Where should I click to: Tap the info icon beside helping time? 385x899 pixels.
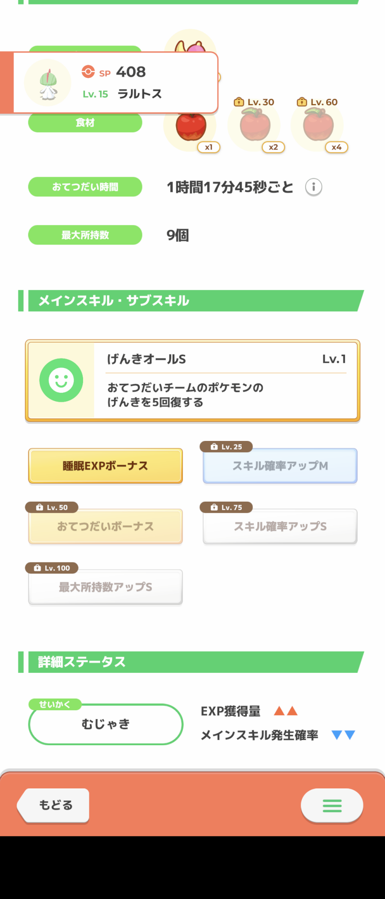tap(314, 187)
